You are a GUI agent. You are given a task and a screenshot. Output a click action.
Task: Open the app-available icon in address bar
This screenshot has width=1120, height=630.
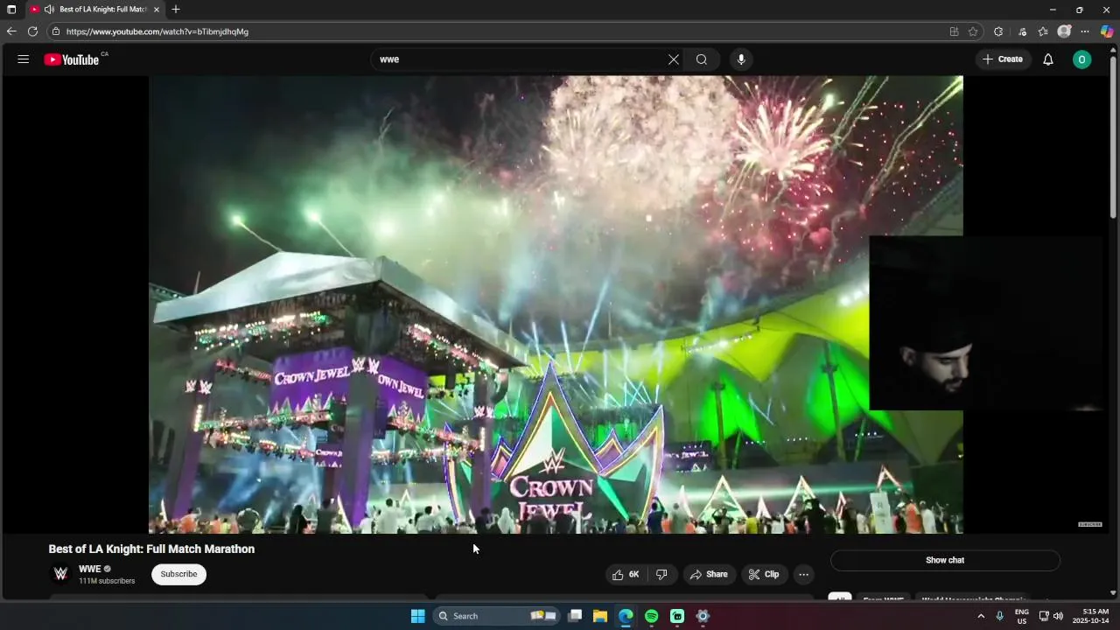[954, 31]
